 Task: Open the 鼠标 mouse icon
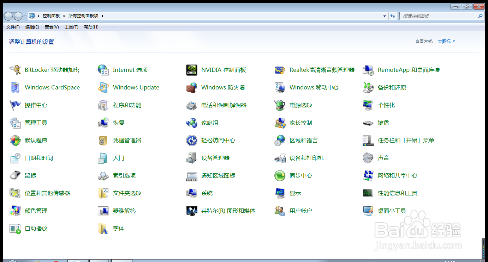pyautogui.click(x=15, y=175)
